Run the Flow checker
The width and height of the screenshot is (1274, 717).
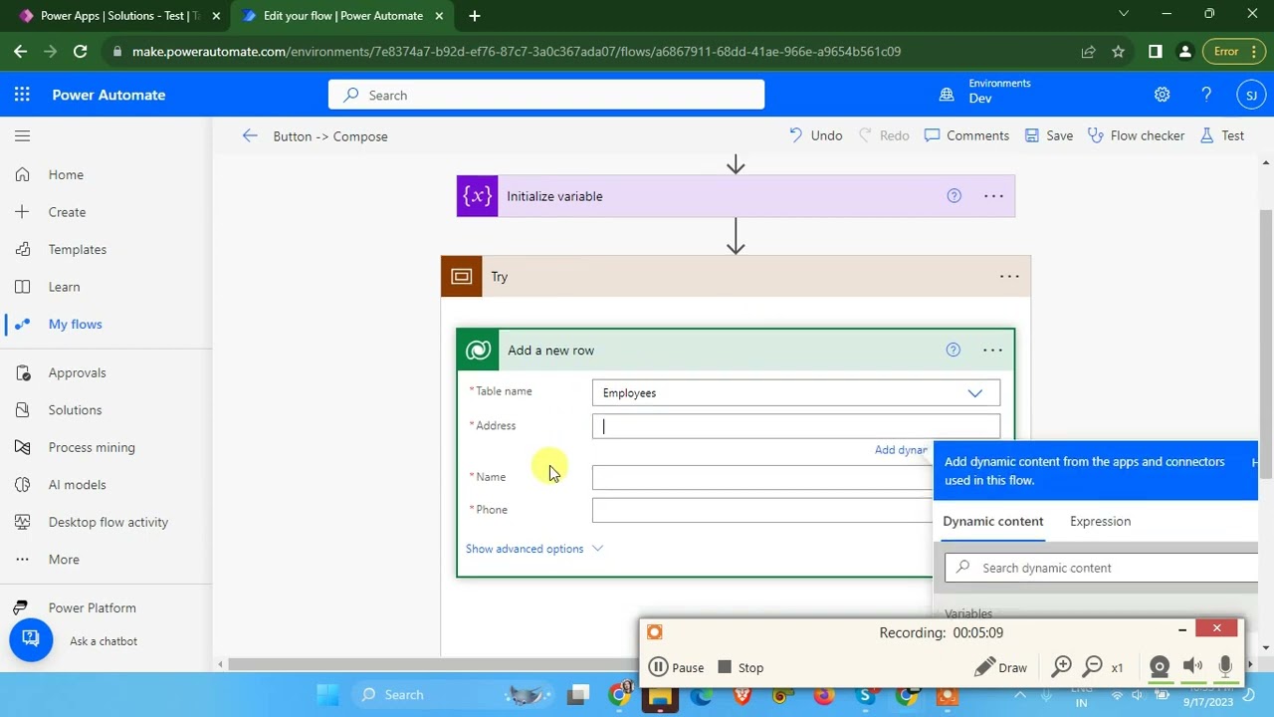click(1137, 135)
